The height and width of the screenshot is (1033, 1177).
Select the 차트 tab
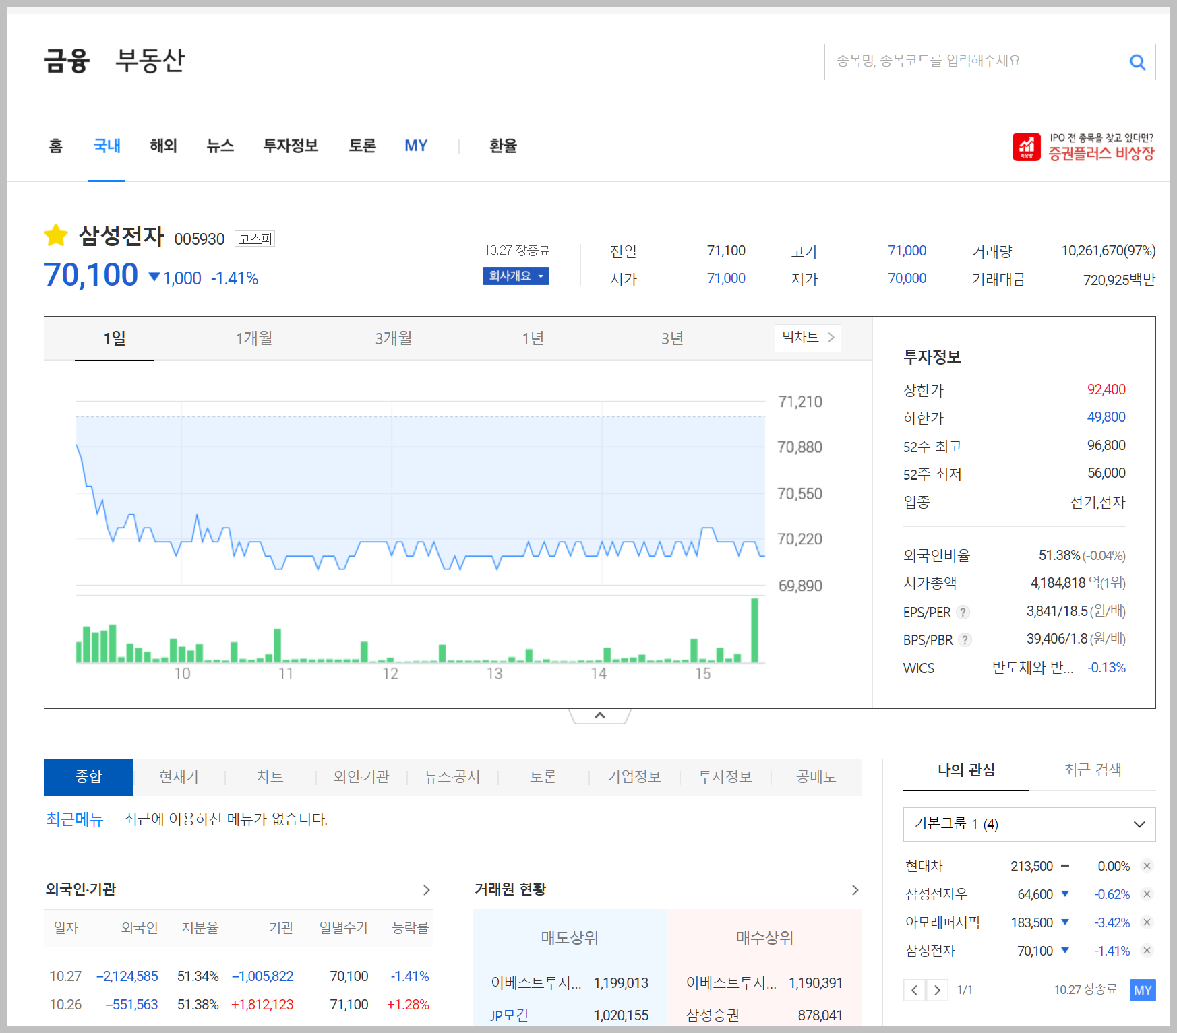270,777
